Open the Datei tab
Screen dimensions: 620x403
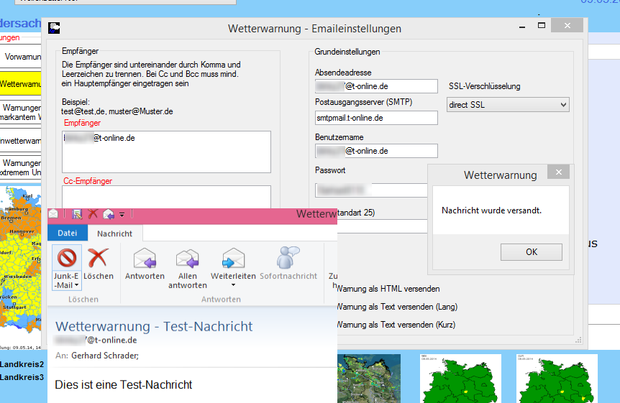[67, 233]
